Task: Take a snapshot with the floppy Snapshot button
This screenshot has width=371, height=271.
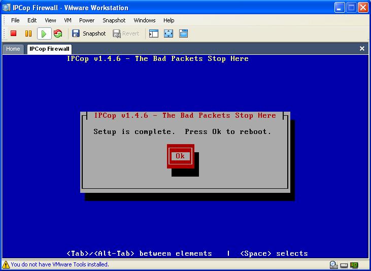Action: pyautogui.click(x=89, y=33)
